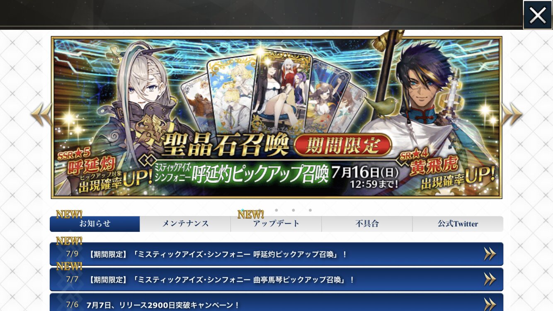
Task: Switch to the メンテナンス tab
Action: (185, 224)
